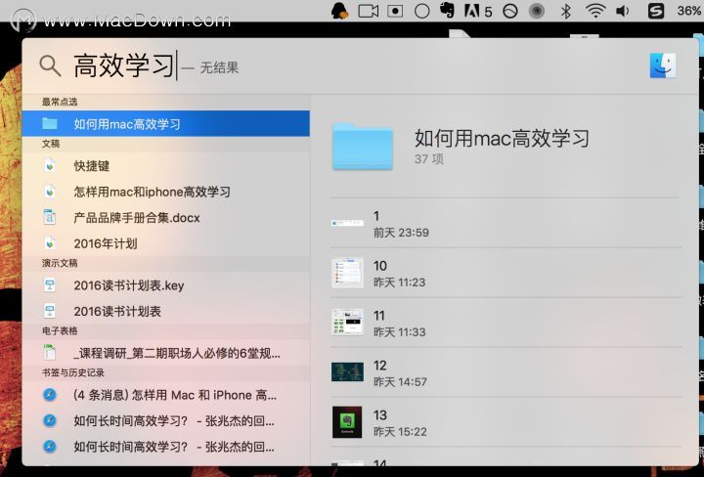Click the video camera menu bar icon
This screenshot has height=477, width=704.
369,11
